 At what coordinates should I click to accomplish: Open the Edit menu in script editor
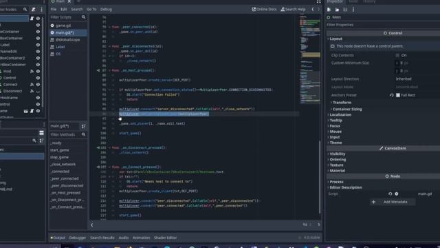tap(64, 9)
